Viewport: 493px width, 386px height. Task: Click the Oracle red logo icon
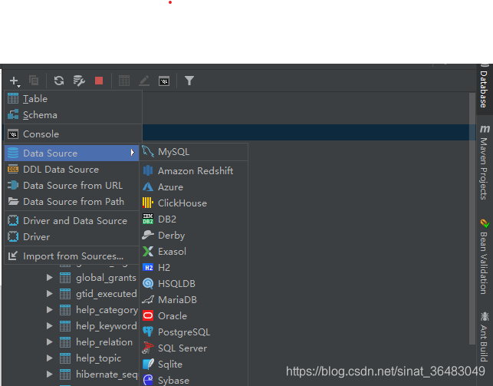[x=148, y=315]
